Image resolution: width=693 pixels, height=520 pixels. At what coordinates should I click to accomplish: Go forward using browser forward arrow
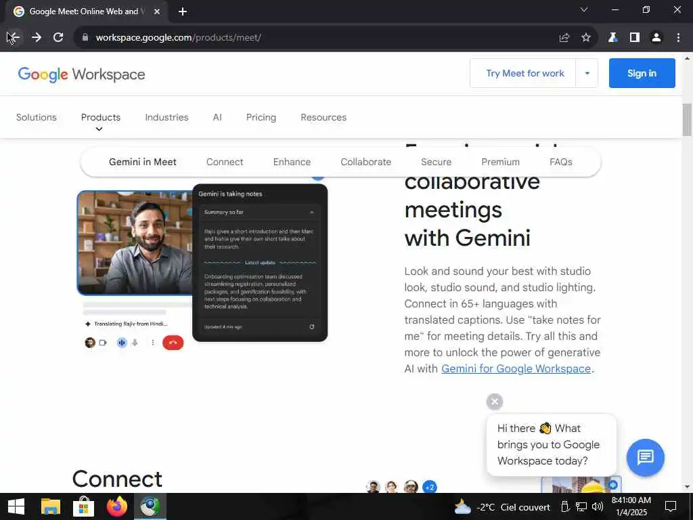(37, 38)
